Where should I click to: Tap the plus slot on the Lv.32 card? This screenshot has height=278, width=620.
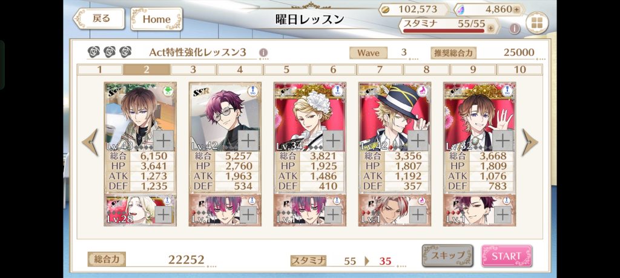pos(503,141)
